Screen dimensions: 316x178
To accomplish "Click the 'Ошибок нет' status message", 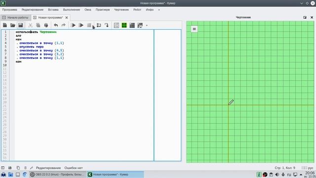I will (74, 168).
